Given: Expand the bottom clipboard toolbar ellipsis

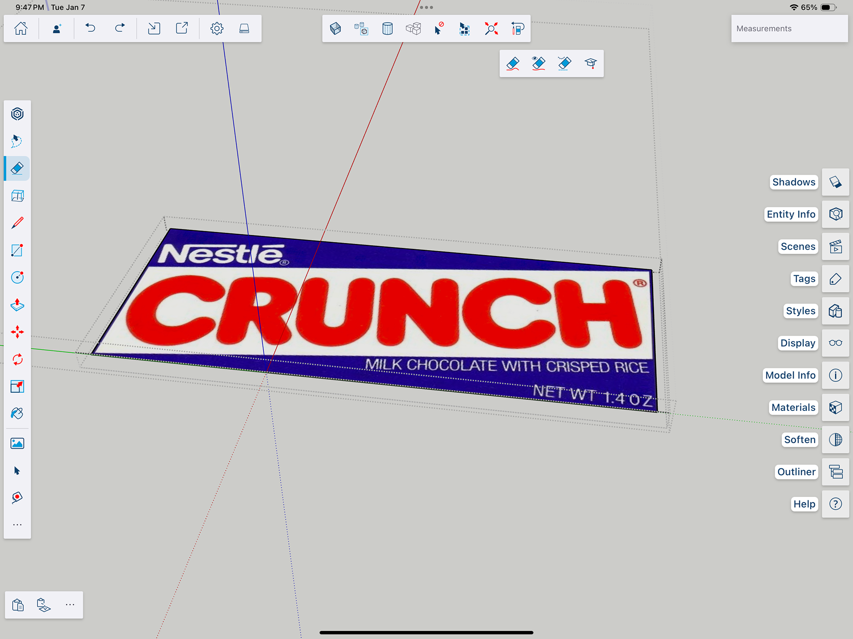Looking at the screenshot, I should [x=70, y=605].
